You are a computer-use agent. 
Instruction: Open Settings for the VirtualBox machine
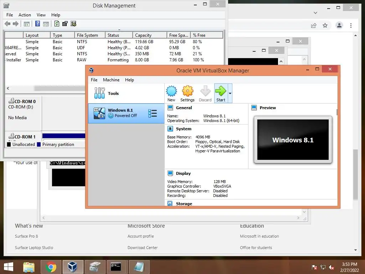(187, 94)
